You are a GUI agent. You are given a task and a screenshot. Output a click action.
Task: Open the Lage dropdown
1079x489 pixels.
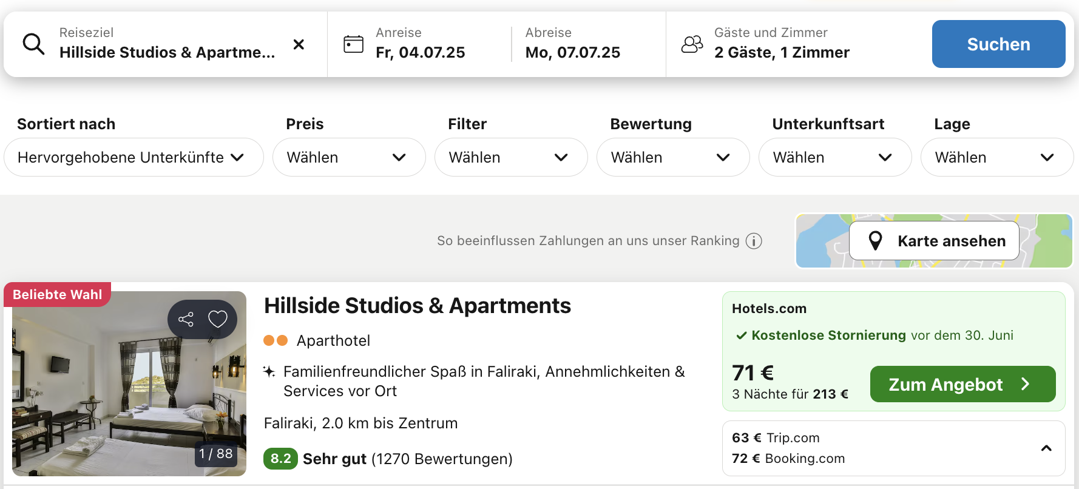(997, 157)
